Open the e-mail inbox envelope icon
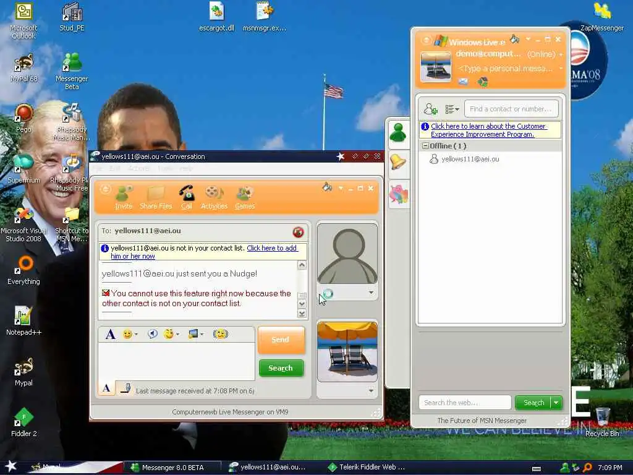 pos(464,82)
